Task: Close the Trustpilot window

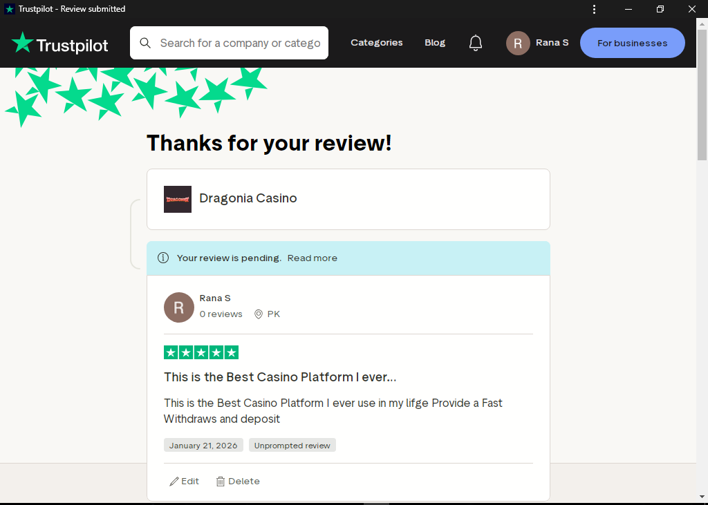Action: 691,9
